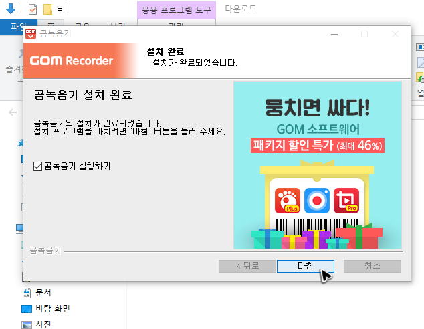Close the 곰녹음기 installer window
Image resolution: width=424 pixels, height=329 pixels.
coord(395,34)
